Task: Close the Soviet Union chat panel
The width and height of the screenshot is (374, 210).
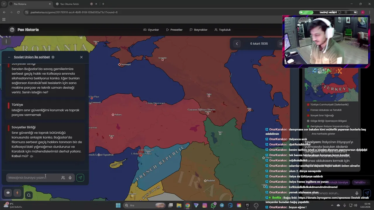Action: [x=81, y=57]
